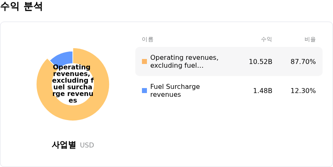Select the donut chart's center label text
The width and height of the screenshot is (333, 167).
73,84
